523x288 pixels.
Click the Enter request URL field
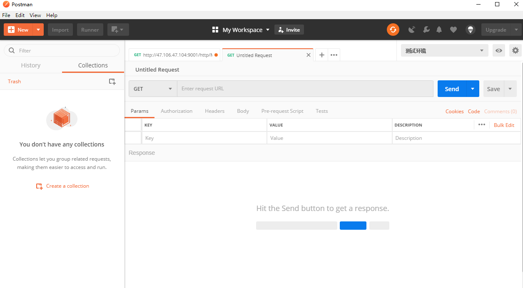[x=305, y=89]
